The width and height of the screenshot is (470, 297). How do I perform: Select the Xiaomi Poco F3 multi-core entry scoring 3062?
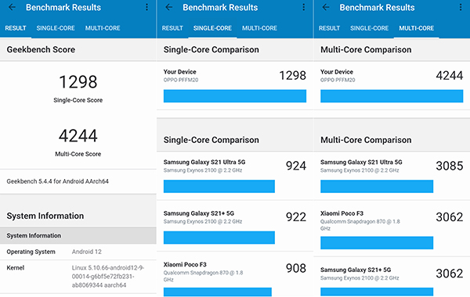click(x=392, y=230)
